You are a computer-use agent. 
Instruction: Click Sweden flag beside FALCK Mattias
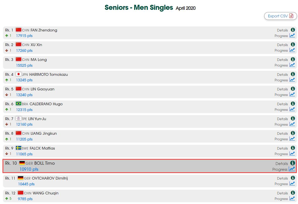[x=18, y=148]
